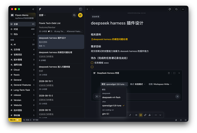Filter by the flowix tag
197x133 pixels.
23,75
